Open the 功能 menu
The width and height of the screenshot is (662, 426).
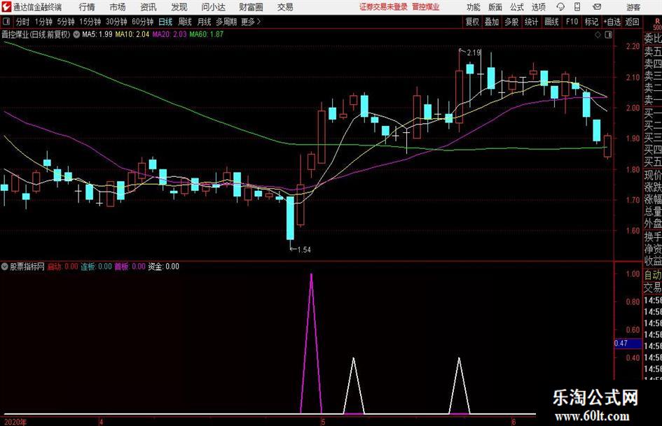tap(474, 7)
